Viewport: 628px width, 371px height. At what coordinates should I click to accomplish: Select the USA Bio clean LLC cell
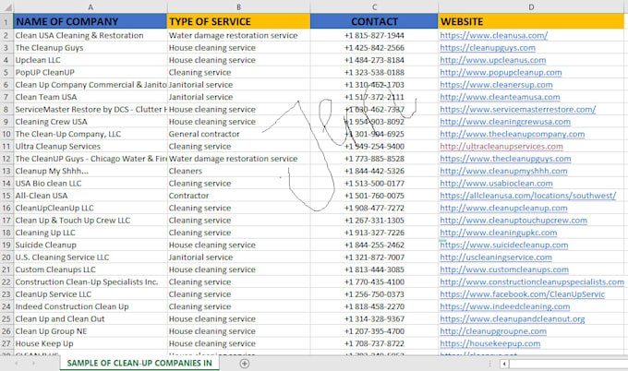click(91, 184)
